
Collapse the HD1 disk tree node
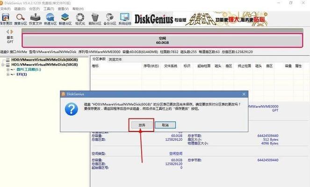point(3,65)
